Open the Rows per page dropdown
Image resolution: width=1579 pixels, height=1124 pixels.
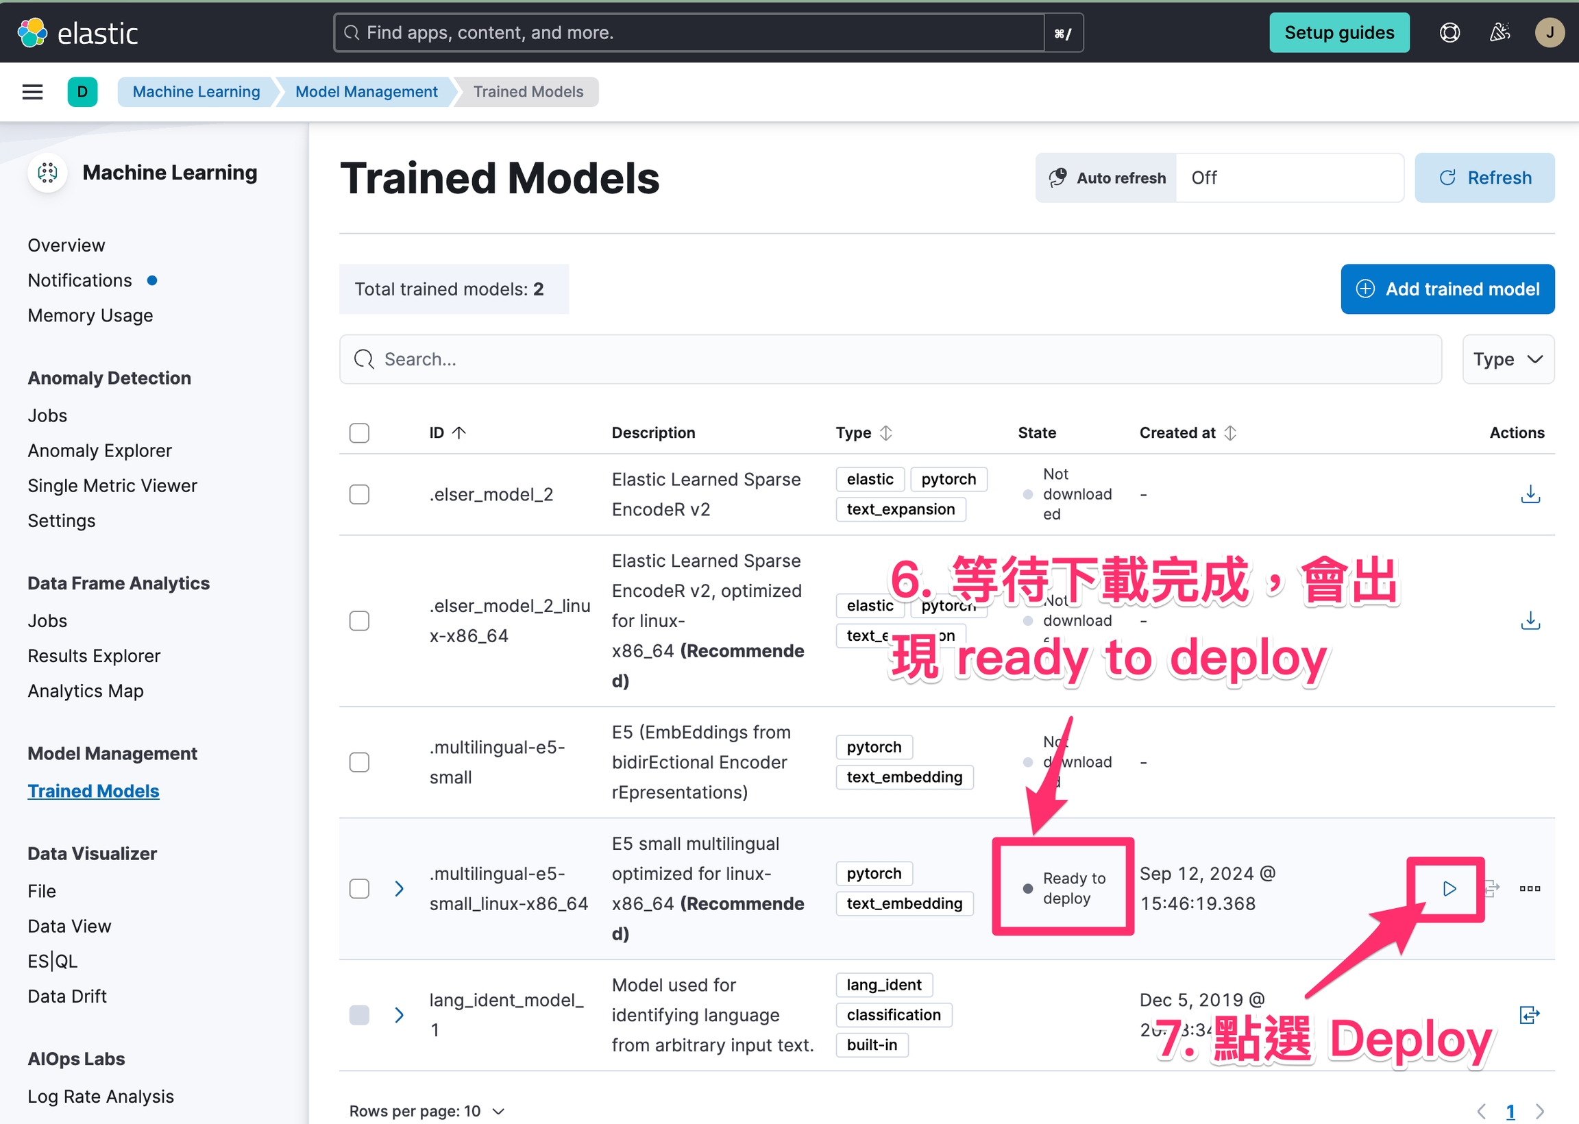(x=426, y=1111)
